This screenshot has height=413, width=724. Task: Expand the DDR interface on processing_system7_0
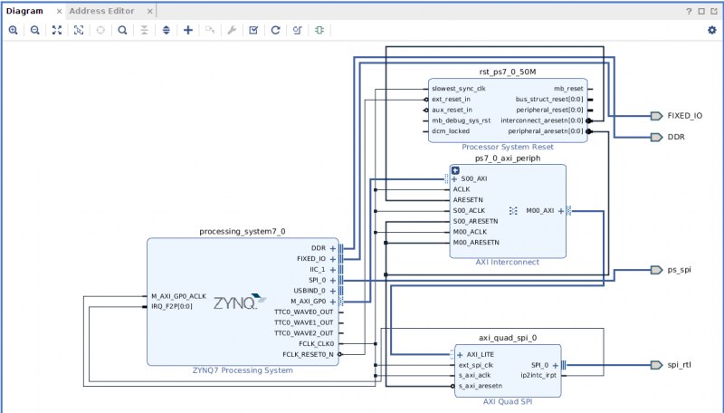coord(332,247)
